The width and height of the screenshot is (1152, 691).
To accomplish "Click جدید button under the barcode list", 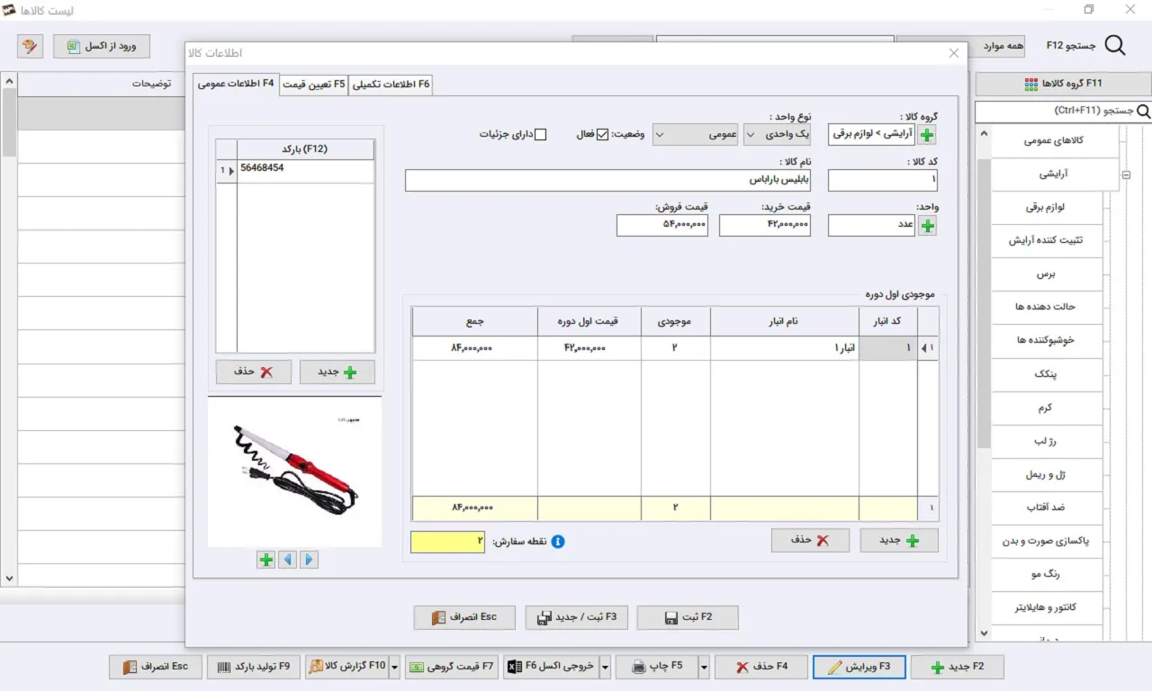I will (x=337, y=372).
